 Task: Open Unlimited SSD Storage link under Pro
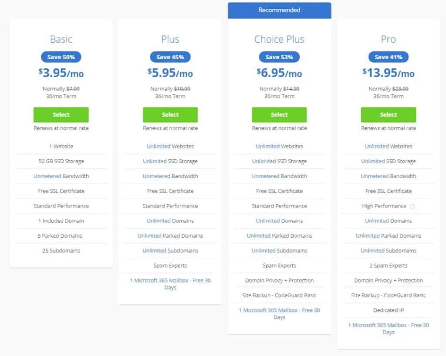pos(388,161)
